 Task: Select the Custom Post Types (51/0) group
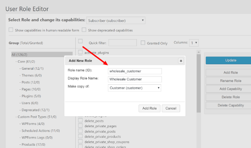pos(37,117)
